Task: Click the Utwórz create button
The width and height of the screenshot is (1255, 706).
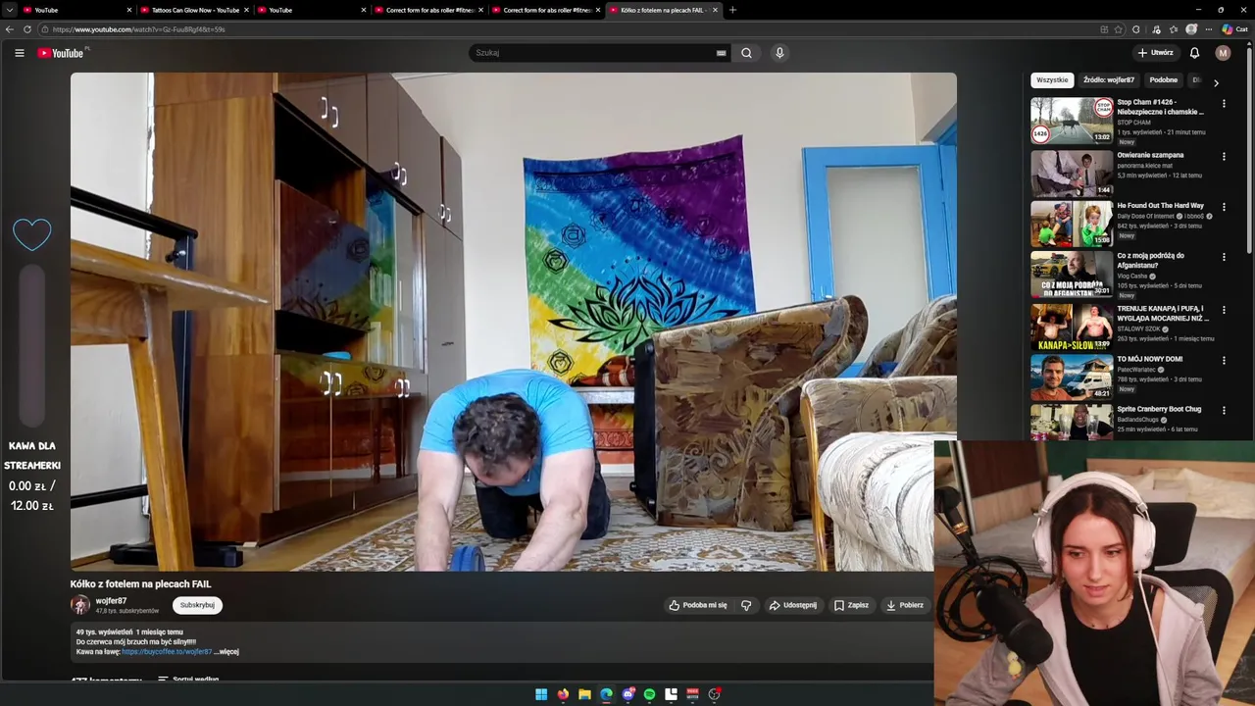Action: [x=1156, y=53]
